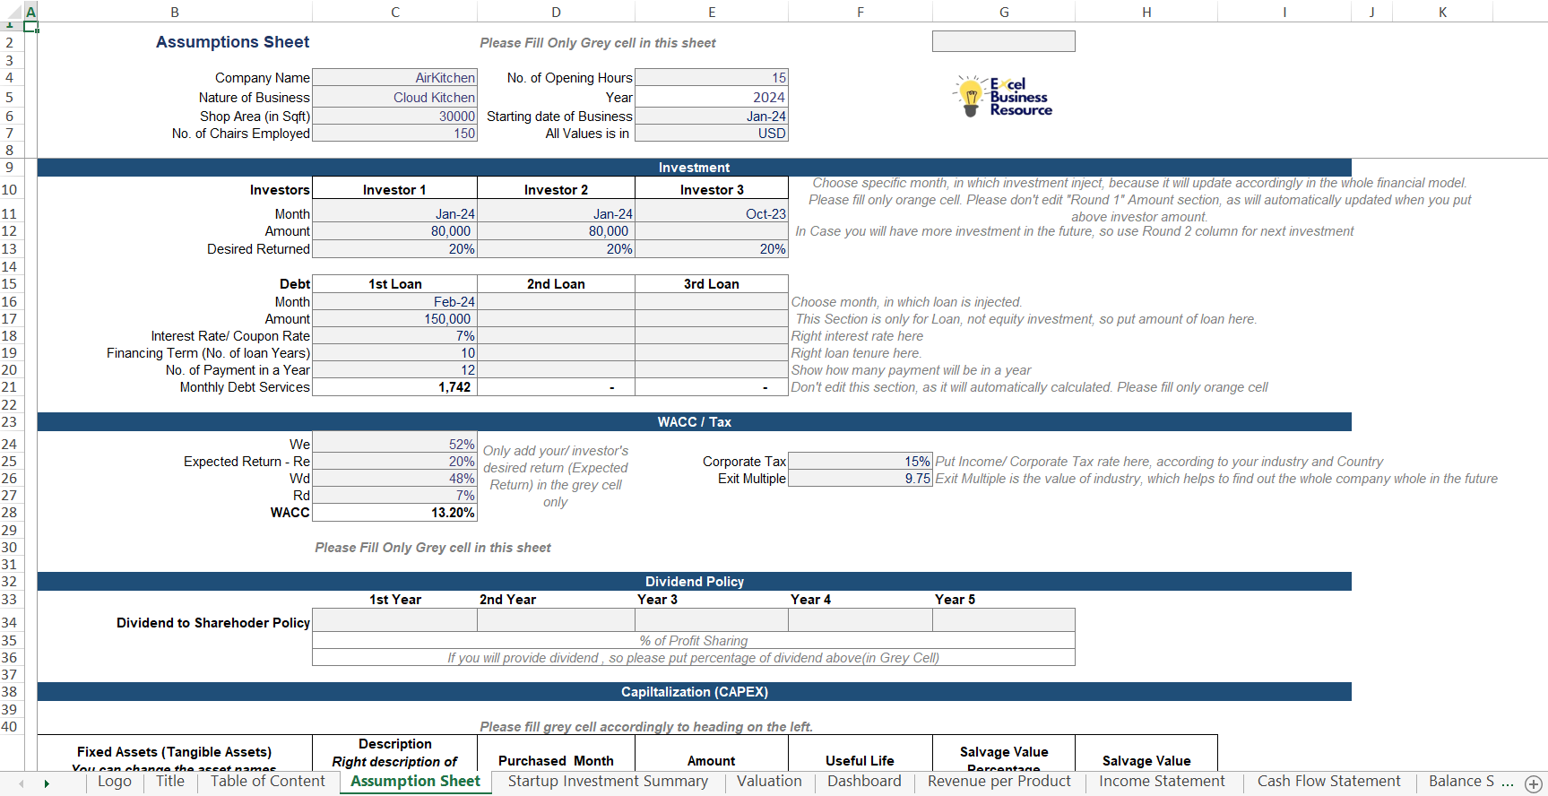Select column E header
The image size is (1548, 796).
coord(712,12)
